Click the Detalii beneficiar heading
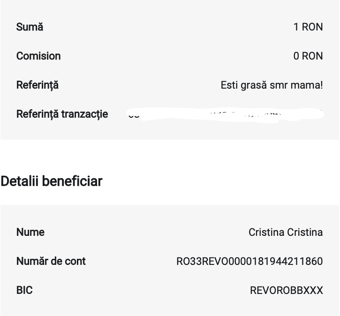Viewport: 340px width, 316px height. point(52,181)
